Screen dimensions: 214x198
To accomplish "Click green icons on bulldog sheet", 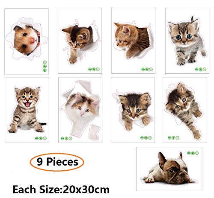I will point(193,153).
